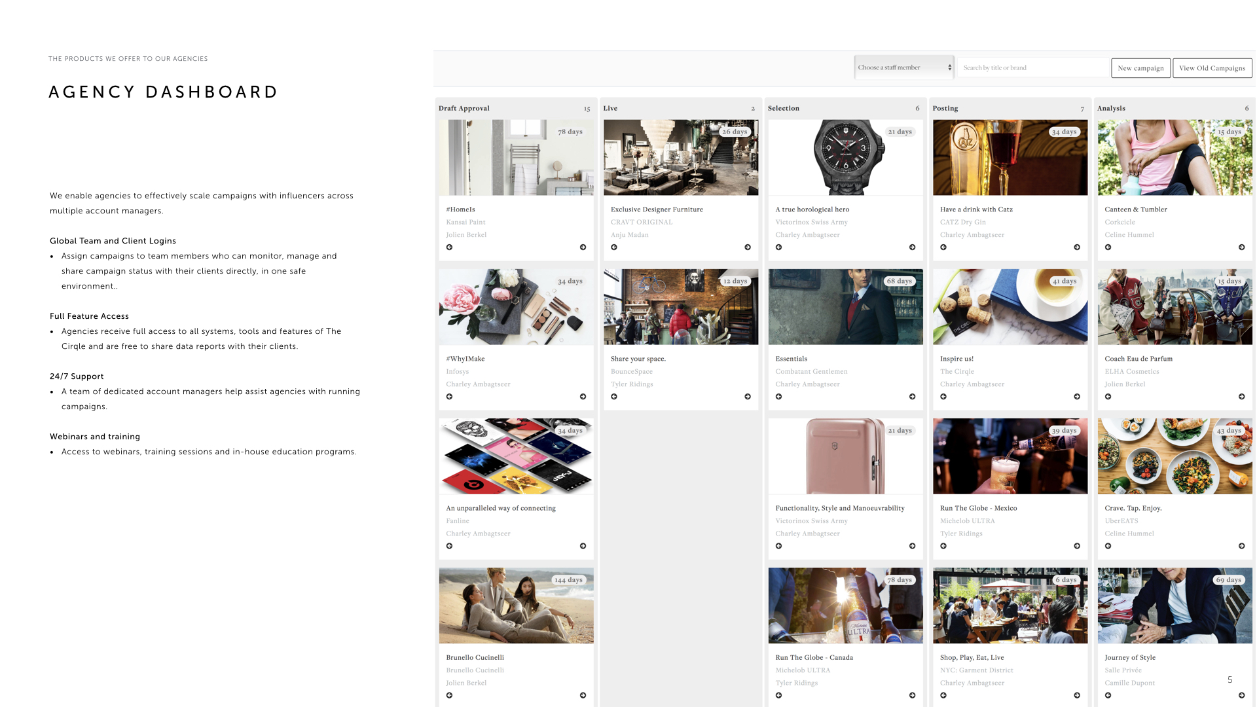This screenshot has width=1257, height=707.
Task: Open the Crave. Tap. Enjoy. food thumbnail
Action: click(1175, 456)
